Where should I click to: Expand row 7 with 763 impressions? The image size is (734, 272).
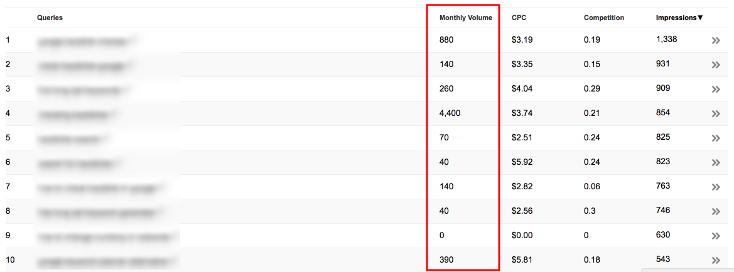point(715,187)
